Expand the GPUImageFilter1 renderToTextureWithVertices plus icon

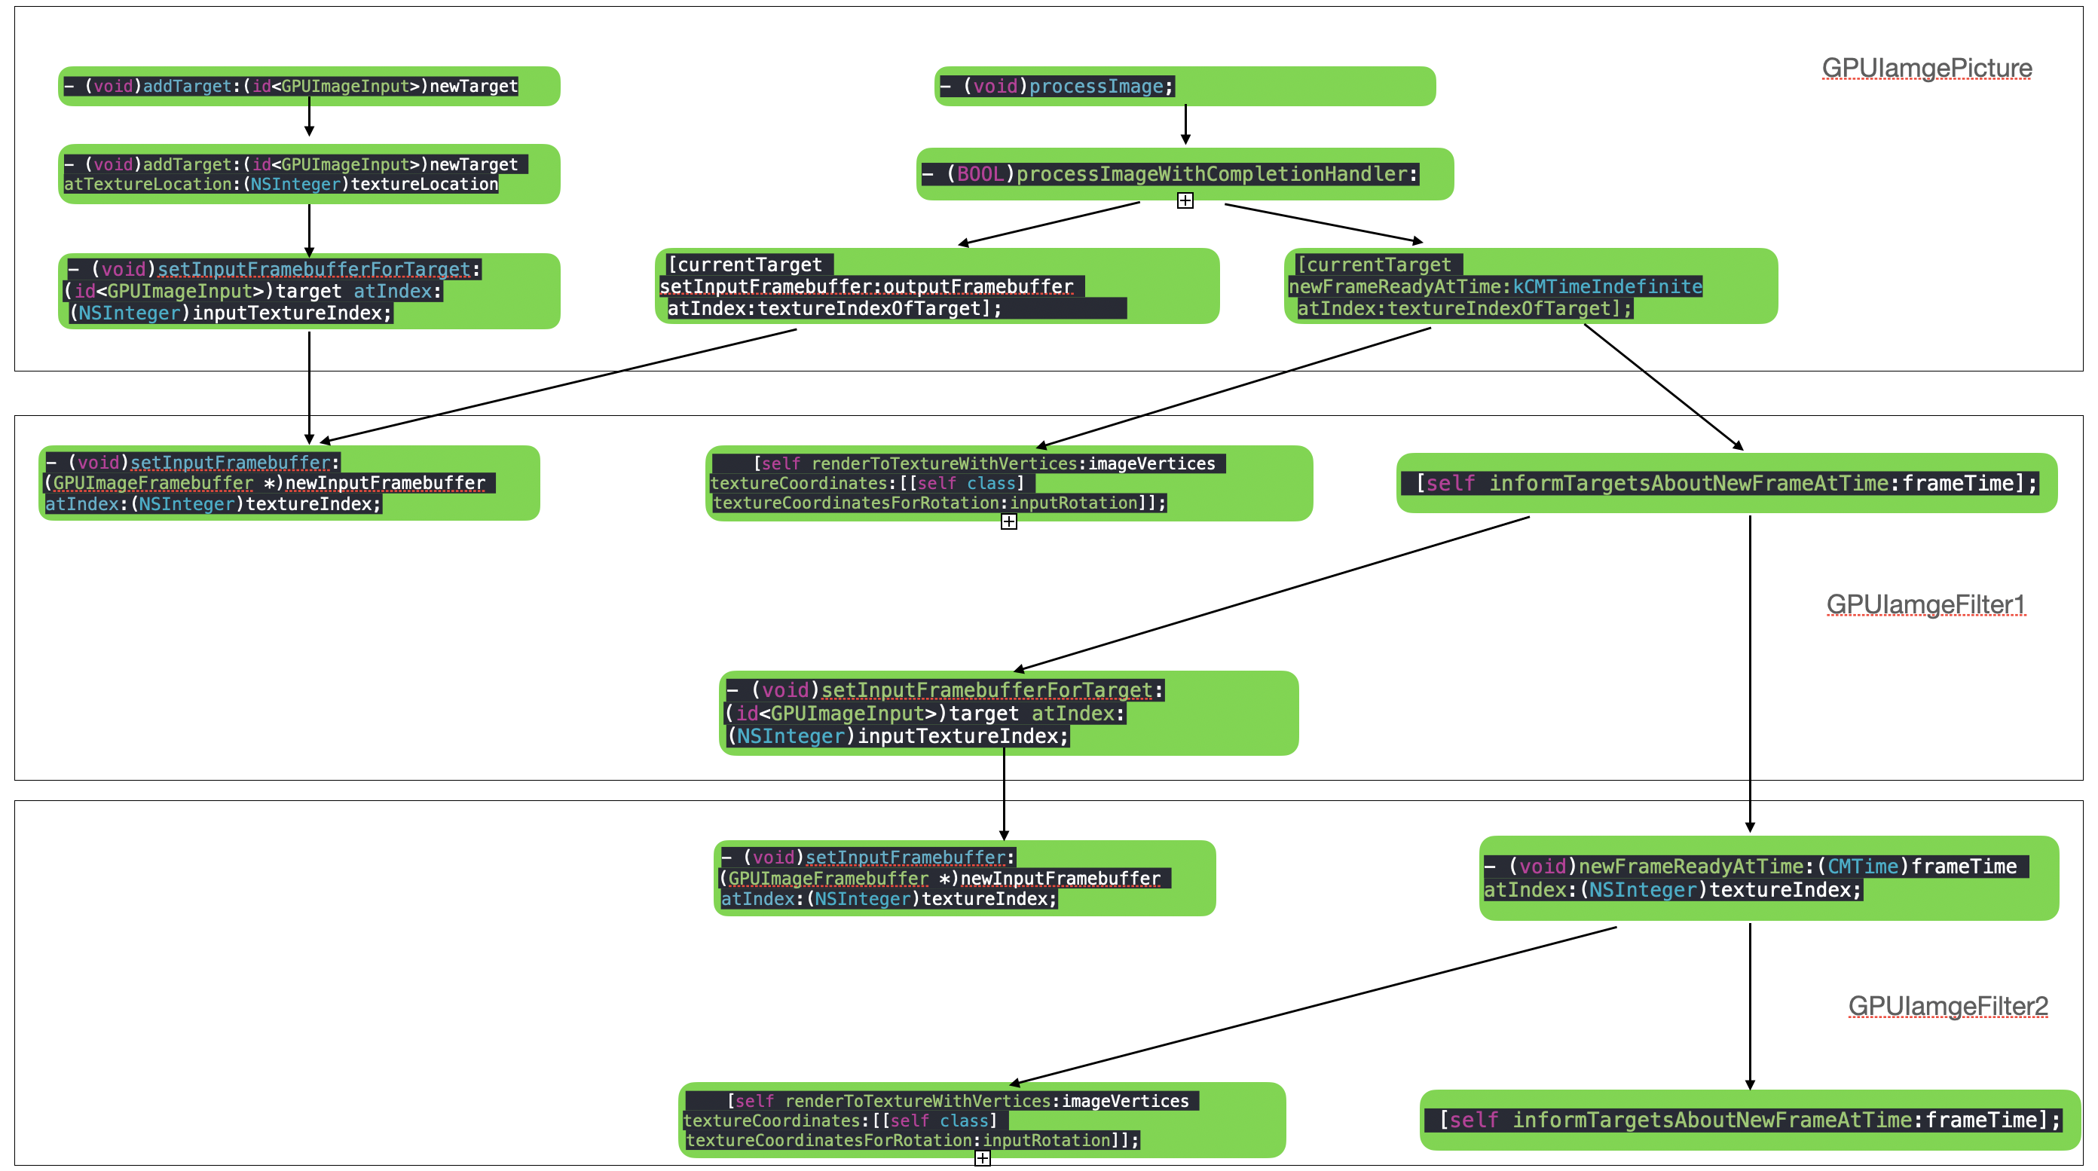point(1008,522)
